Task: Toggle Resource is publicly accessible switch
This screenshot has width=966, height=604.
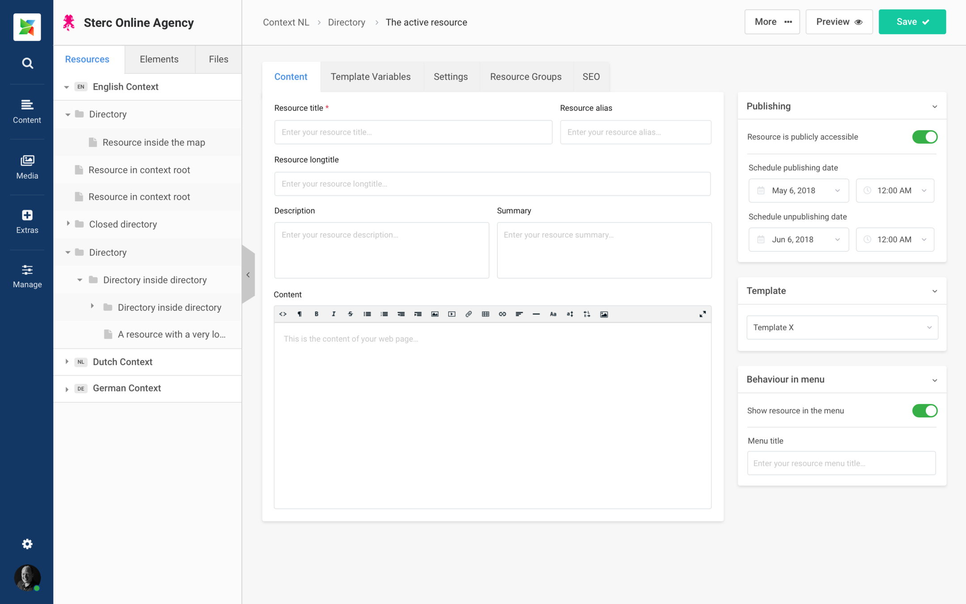Action: click(924, 137)
